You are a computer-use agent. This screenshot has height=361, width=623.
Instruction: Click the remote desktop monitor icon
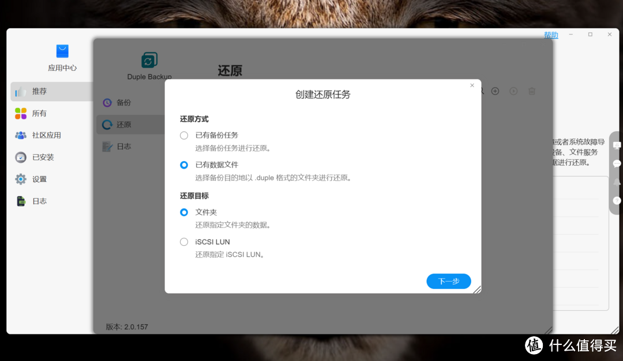[x=616, y=145]
